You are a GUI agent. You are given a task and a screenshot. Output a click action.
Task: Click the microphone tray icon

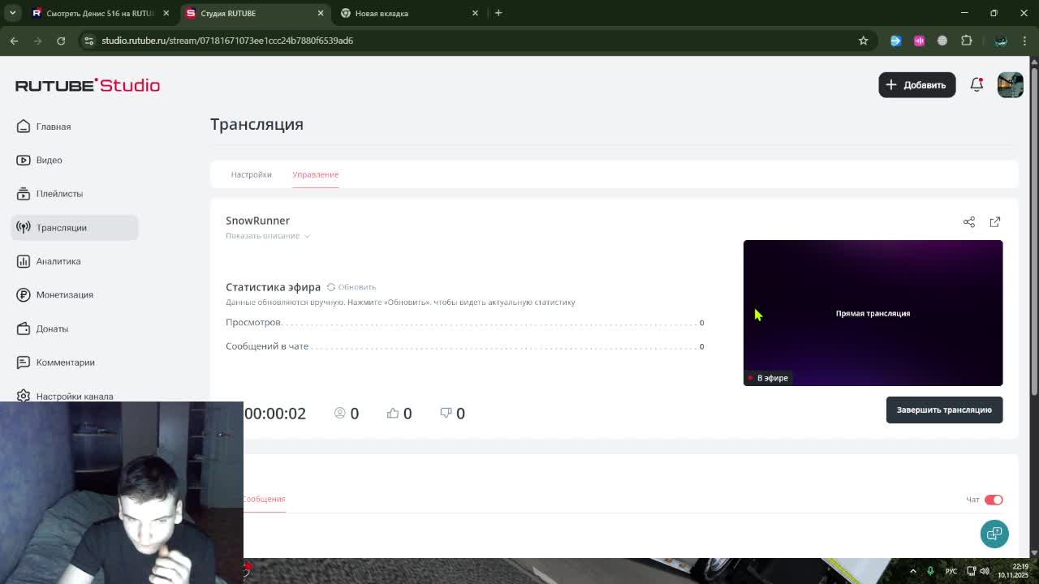930,571
